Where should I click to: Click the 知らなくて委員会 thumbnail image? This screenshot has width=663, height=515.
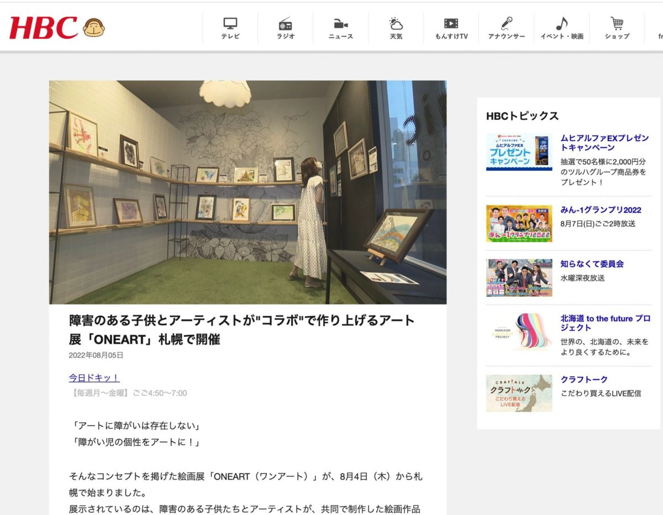(519, 277)
